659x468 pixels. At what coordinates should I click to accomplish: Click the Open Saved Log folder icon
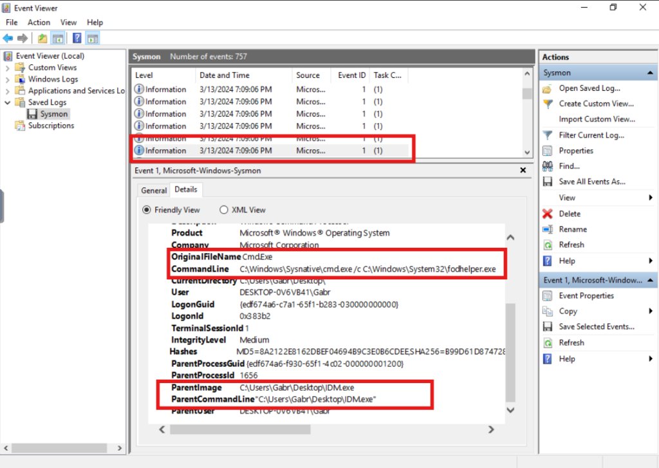pyautogui.click(x=547, y=89)
